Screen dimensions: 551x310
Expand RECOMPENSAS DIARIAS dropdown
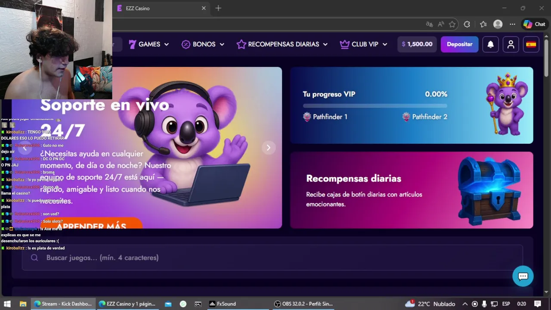(x=282, y=44)
